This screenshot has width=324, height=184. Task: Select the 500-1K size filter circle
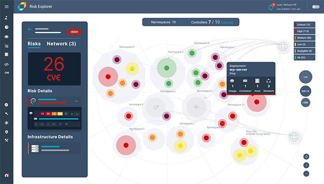coord(305,91)
